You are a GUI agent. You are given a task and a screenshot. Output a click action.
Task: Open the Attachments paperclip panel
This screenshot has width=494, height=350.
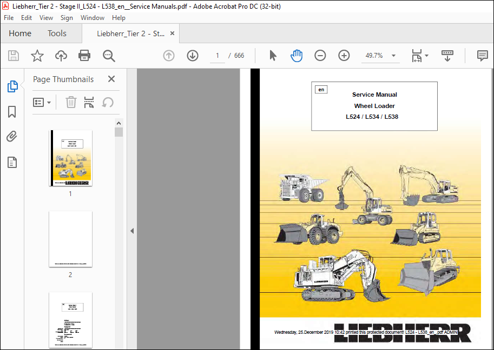point(12,137)
